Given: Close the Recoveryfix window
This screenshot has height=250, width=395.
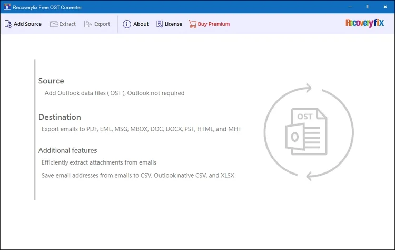Looking at the screenshot, I should (385, 7).
